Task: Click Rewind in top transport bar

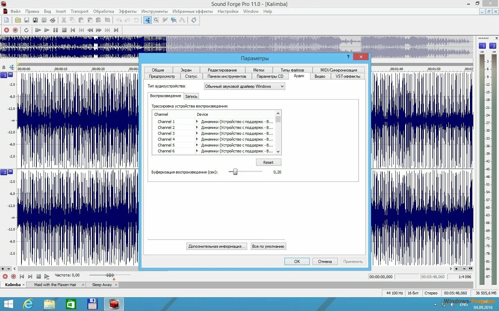Action: [x=90, y=30]
